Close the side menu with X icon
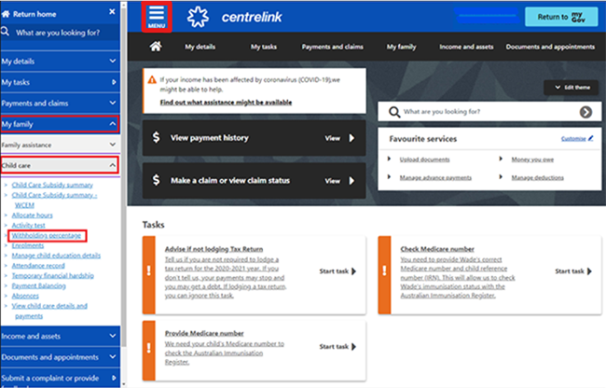This screenshot has width=606, height=388. tap(112, 11)
